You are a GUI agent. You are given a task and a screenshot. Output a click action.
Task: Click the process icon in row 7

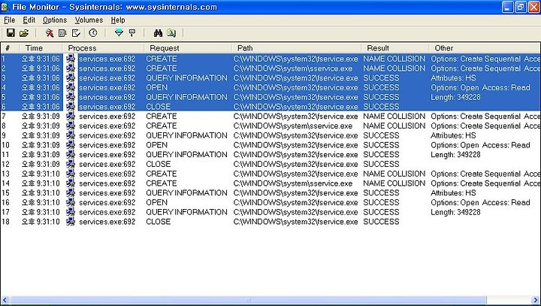click(71, 117)
